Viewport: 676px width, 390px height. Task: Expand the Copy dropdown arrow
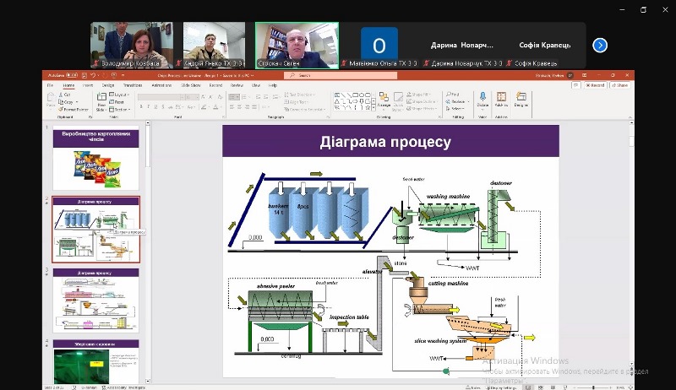[77, 102]
